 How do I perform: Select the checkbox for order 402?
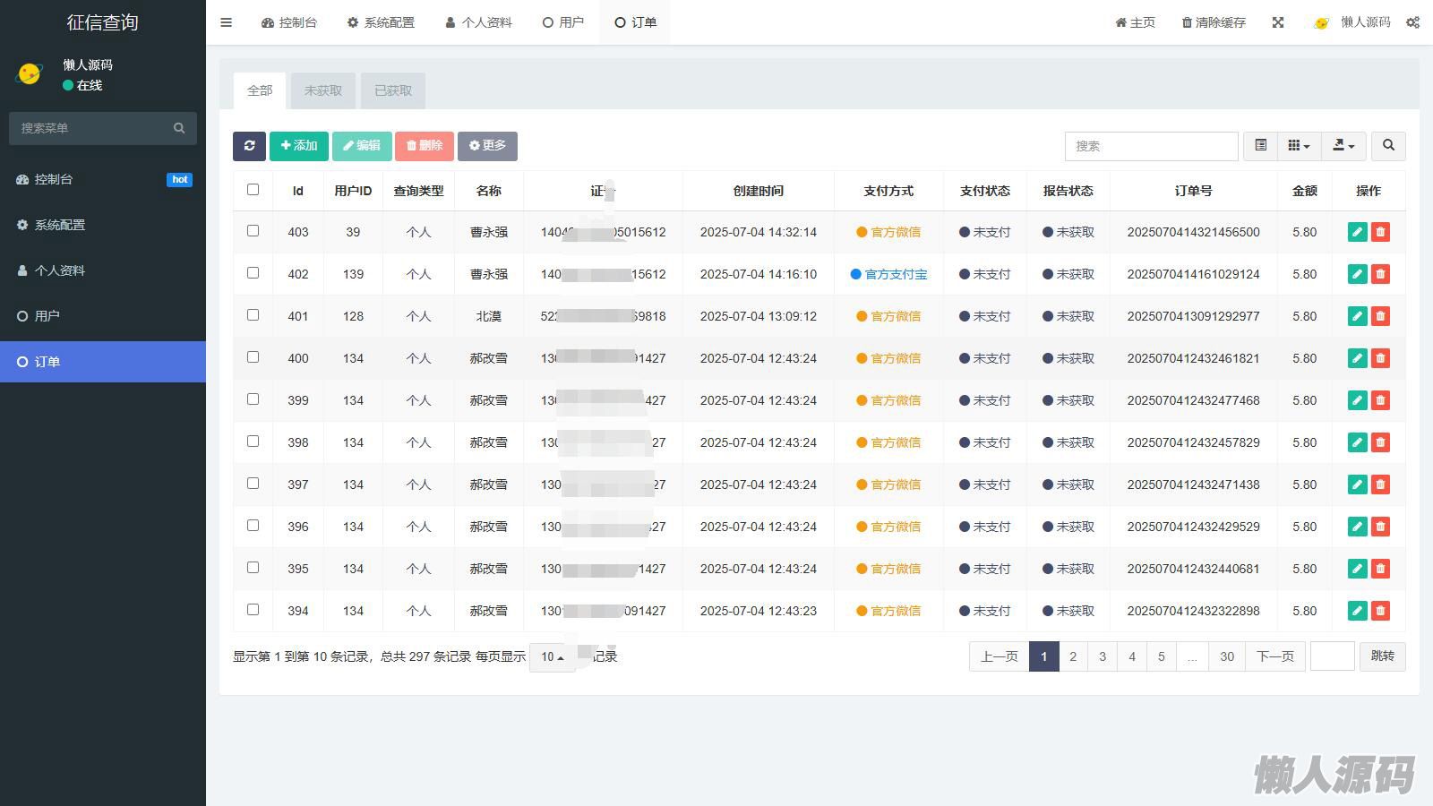pyautogui.click(x=253, y=273)
